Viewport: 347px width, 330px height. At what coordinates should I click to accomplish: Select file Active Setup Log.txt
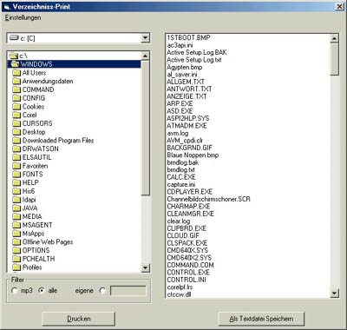pyautogui.click(x=194, y=60)
